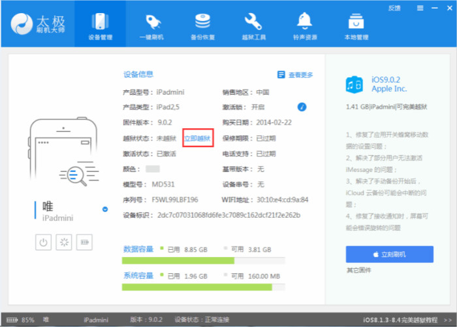Click 查看更多 view more link

[x=300, y=75]
